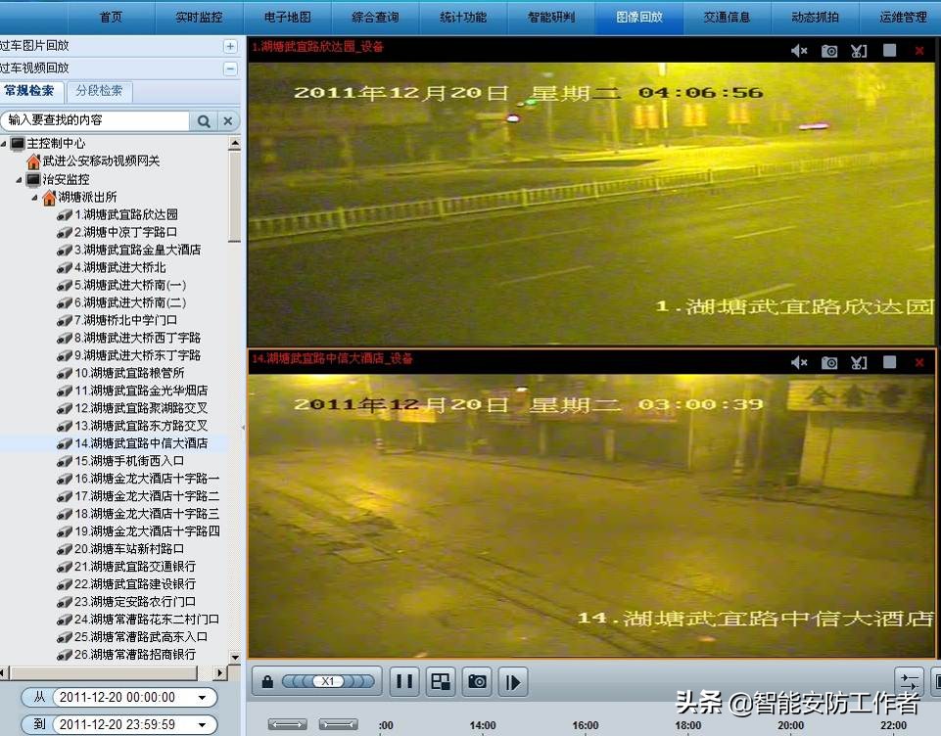Collapse the 过车视频回放 panel
The height and width of the screenshot is (736, 941).
[229, 68]
